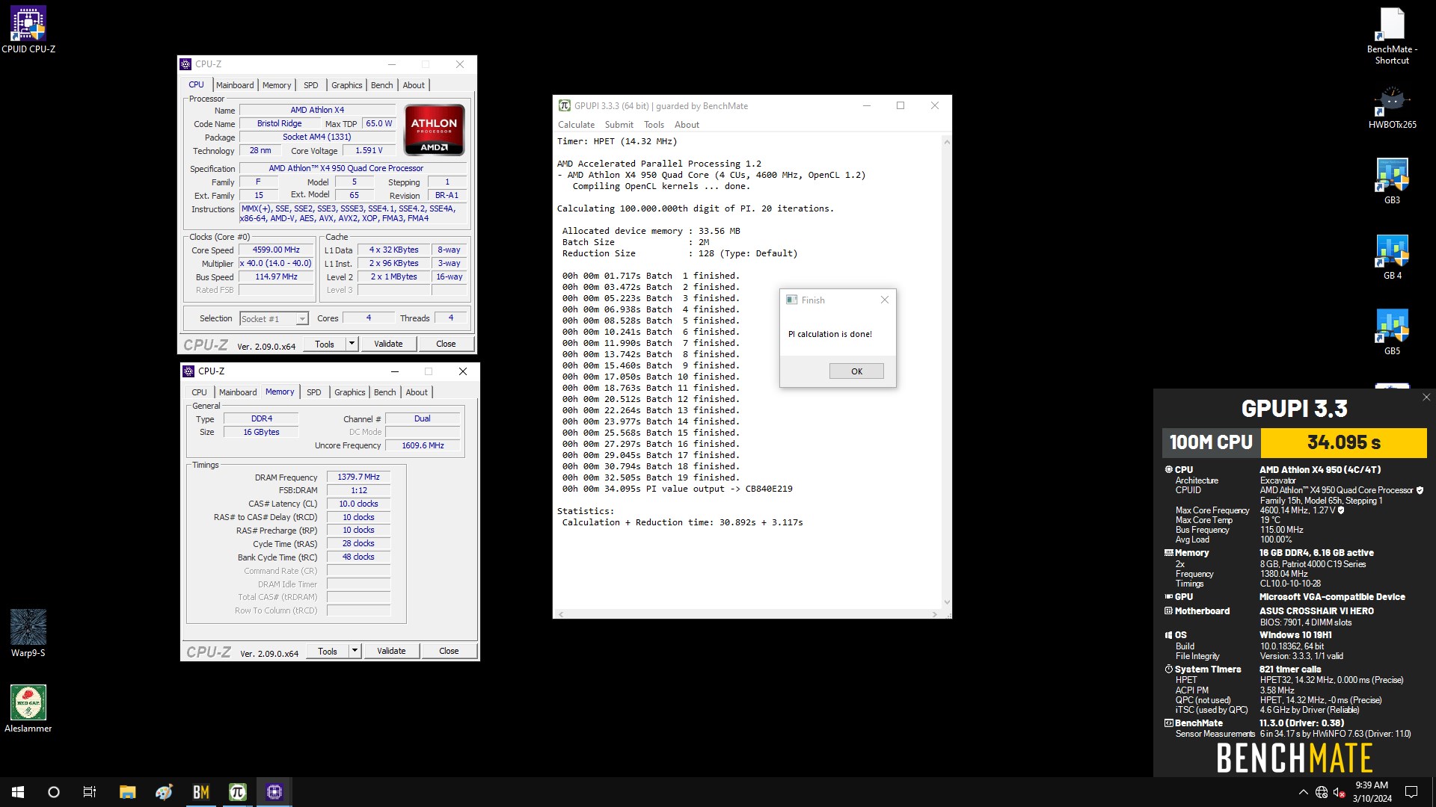Click Tools button in top CPU-Z window
1436x807 pixels.
point(325,344)
